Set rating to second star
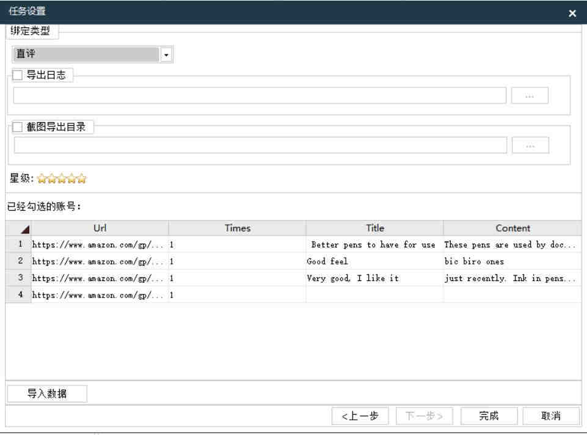This screenshot has width=587, height=435. pos(52,178)
